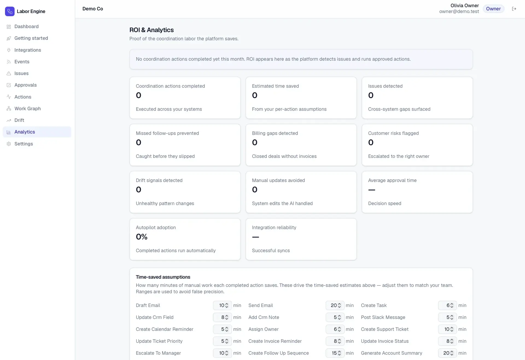
Task: Open the Approvals section
Action: [37, 85]
